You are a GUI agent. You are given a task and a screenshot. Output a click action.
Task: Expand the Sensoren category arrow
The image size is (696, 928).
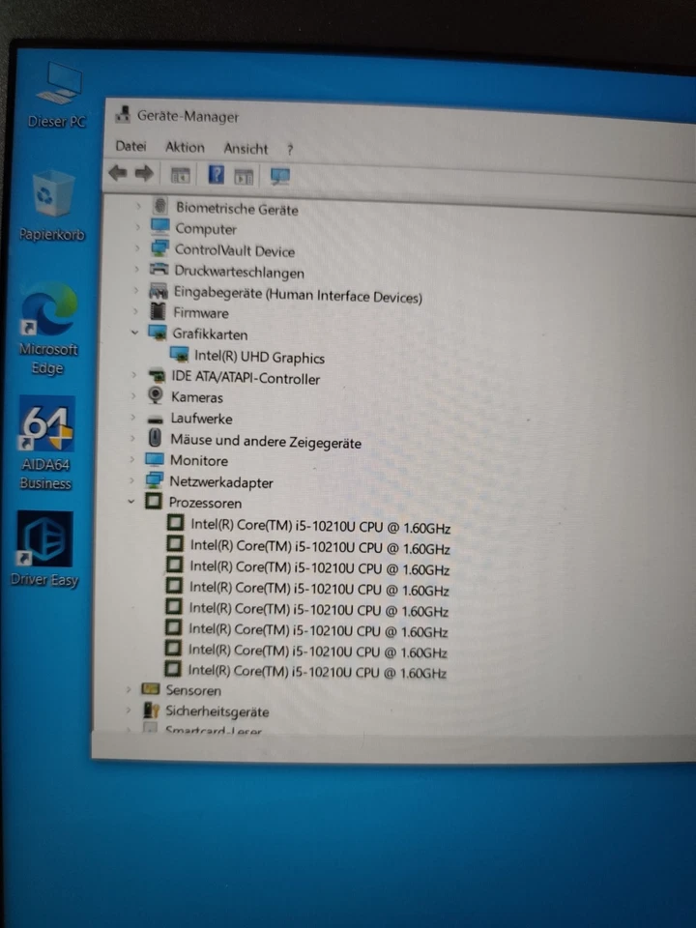tap(128, 689)
